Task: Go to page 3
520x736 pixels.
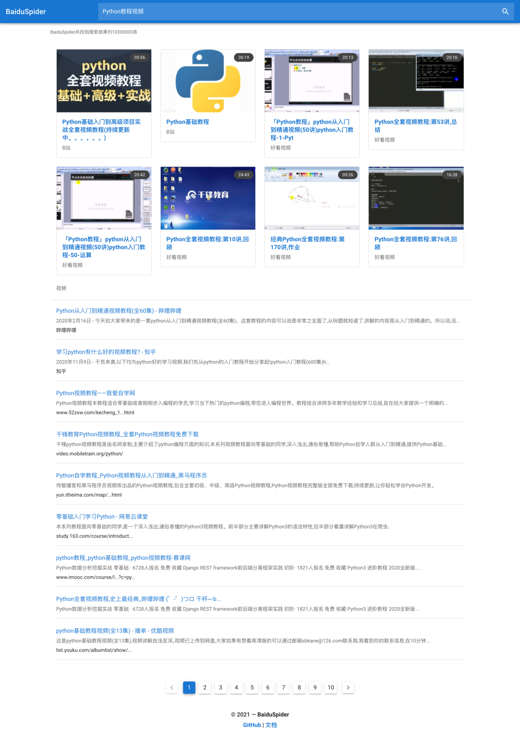Action: [221, 687]
